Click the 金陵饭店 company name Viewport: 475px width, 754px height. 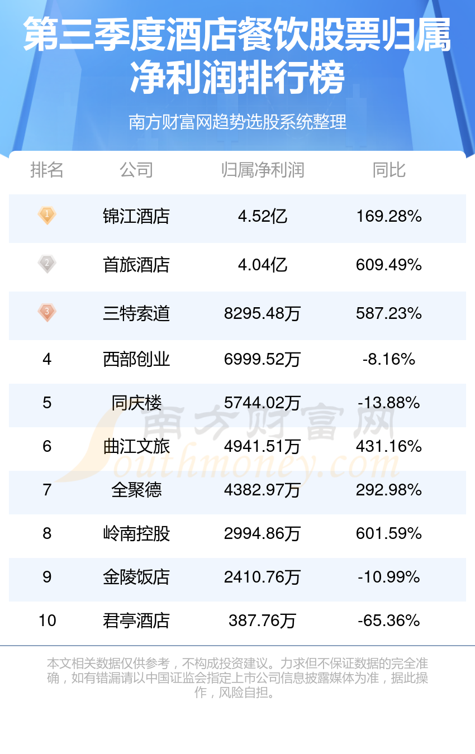(x=136, y=577)
